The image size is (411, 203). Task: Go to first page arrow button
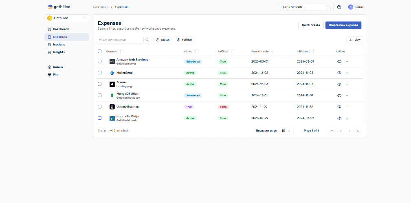tap(332, 131)
